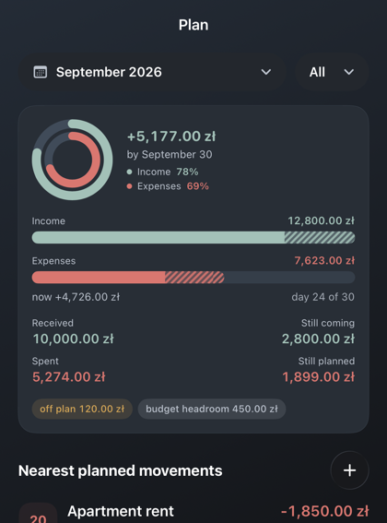Add a new planned movement with plus button
This screenshot has width=387, height=523.
coord(349,470)
